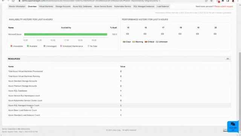Click the 100.0 percent availability value

pyautogui.click(x=114, y=34)
